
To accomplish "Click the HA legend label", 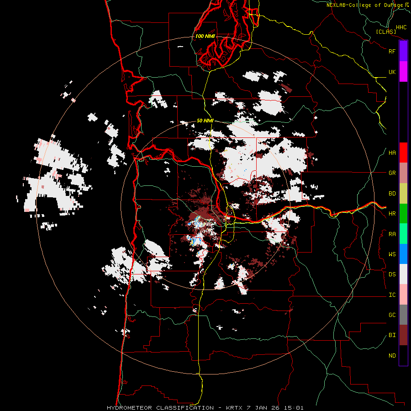I will click(392, 153).
